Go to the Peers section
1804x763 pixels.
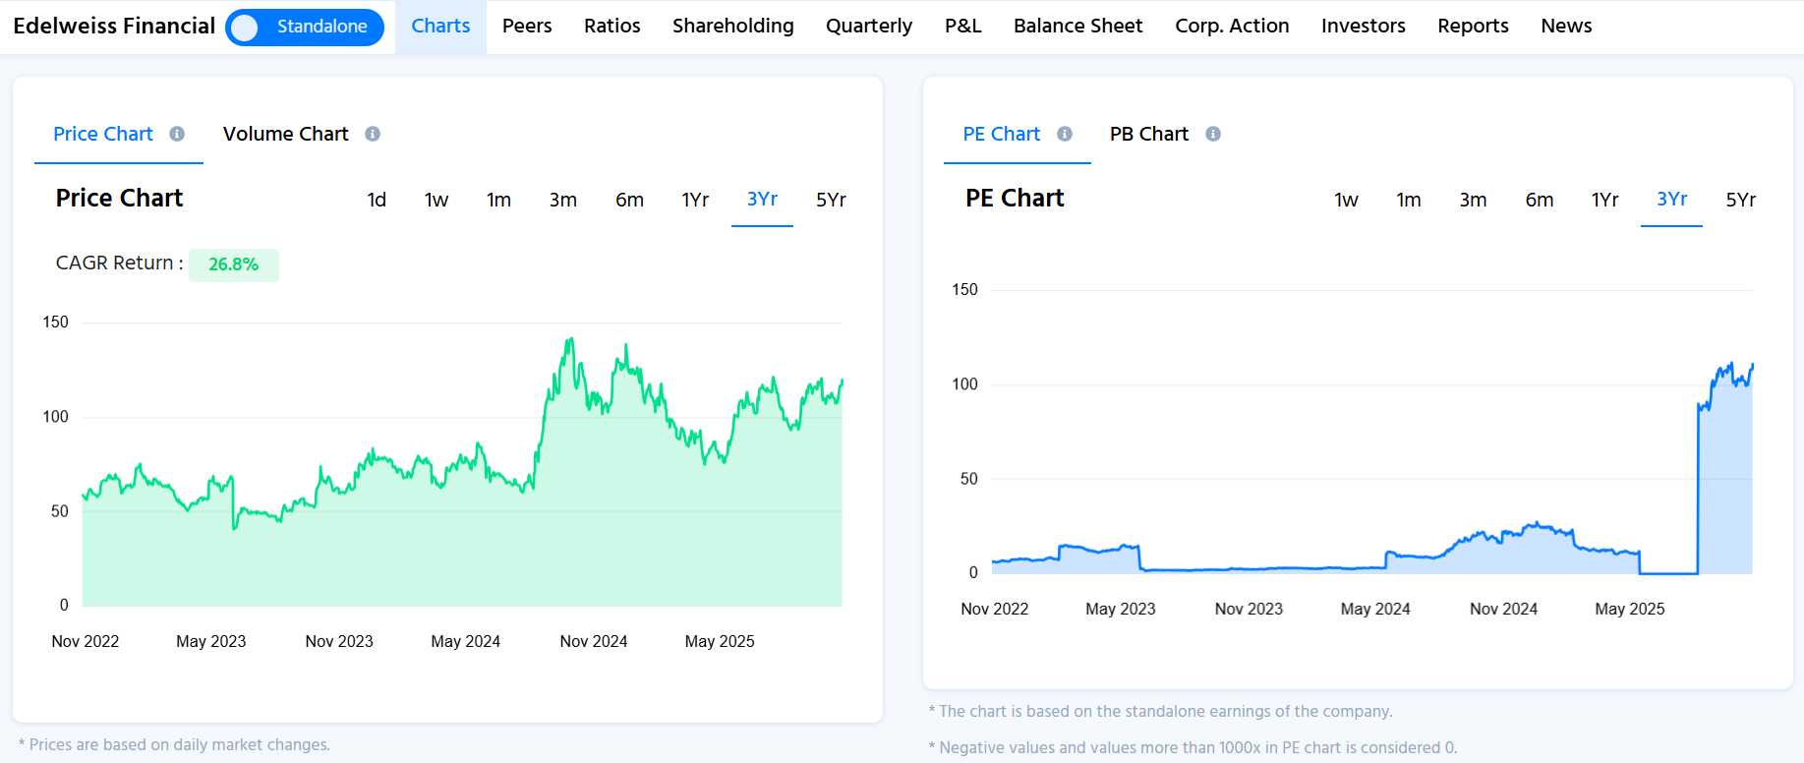(527, 27)
